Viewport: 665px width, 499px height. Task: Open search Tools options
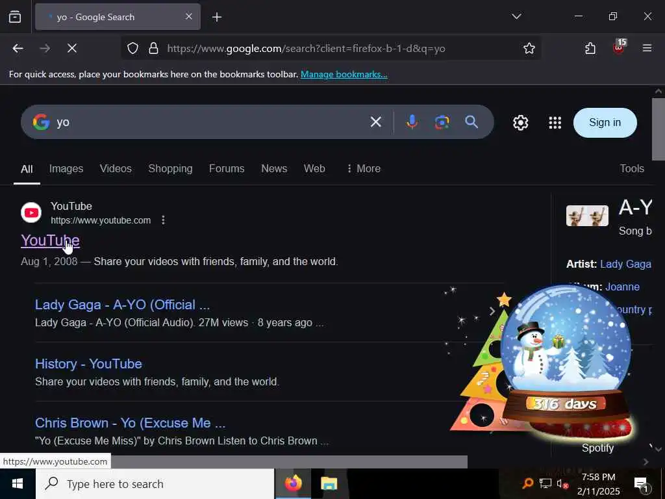pyautogui.click(x=631, y=168)
